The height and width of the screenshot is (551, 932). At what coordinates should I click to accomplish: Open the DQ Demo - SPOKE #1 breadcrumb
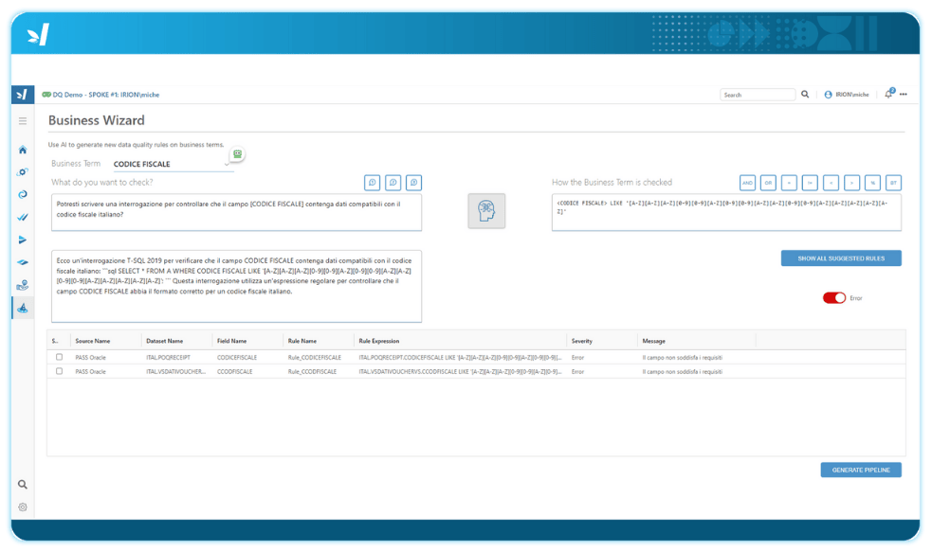pos(106,95)
